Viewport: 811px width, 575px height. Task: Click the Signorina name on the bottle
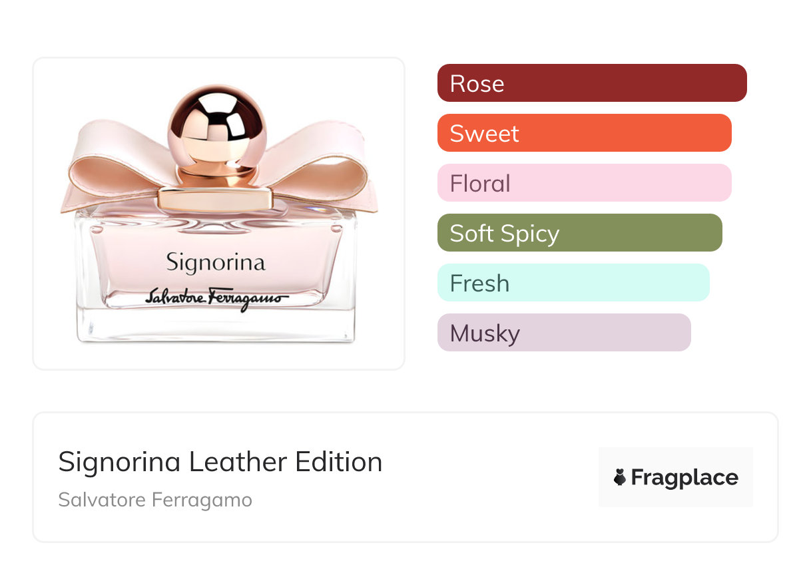click(x=216, y=262)
